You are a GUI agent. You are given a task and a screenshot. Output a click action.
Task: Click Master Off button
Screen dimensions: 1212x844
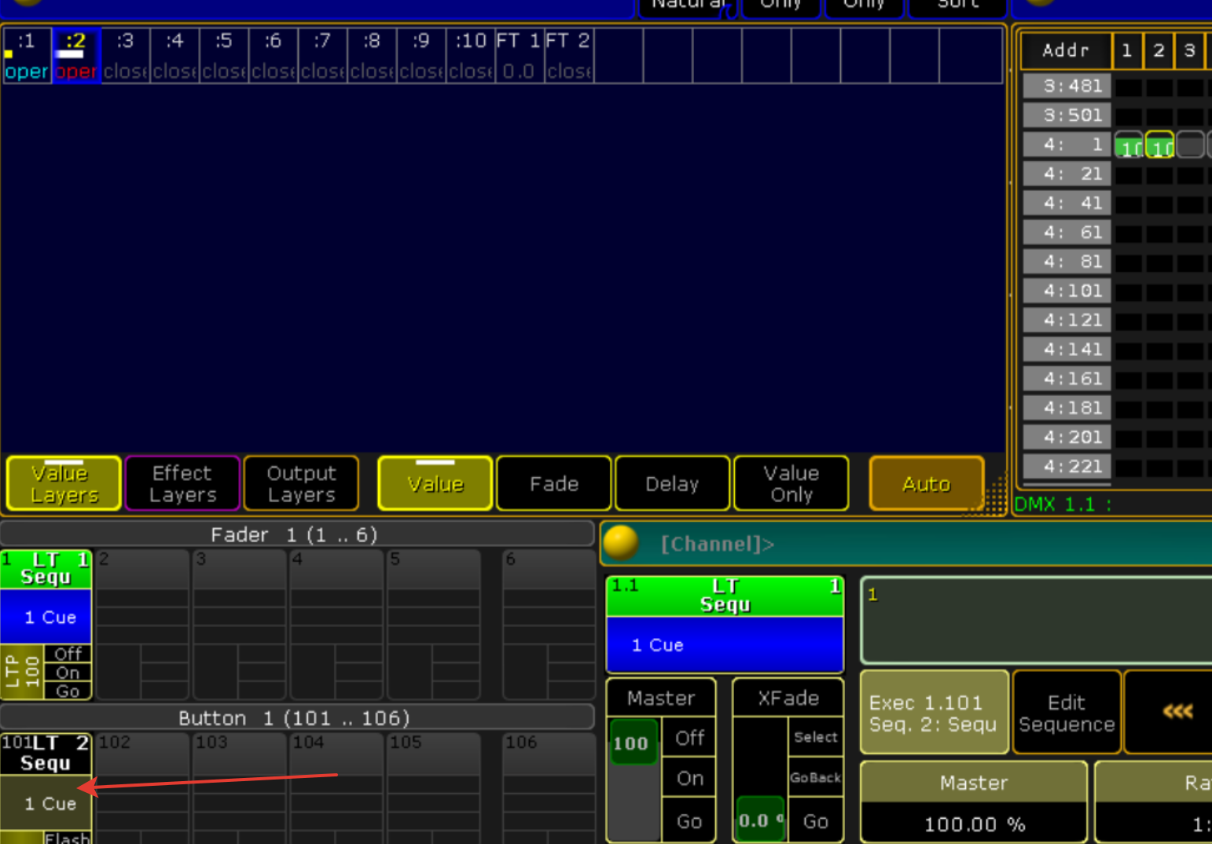[689, 738]
